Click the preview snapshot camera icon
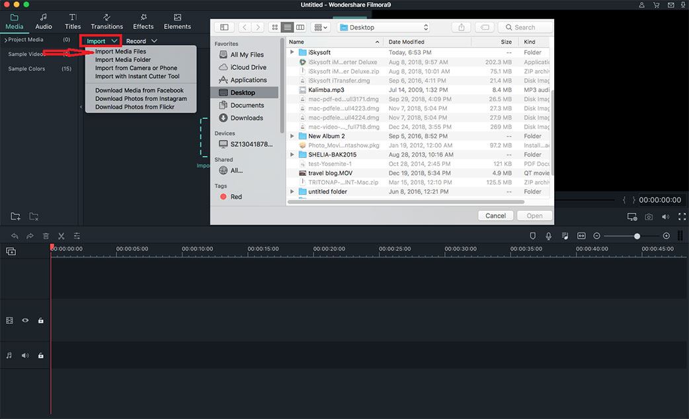Screen dimensions: 689x419 [649, 217]
